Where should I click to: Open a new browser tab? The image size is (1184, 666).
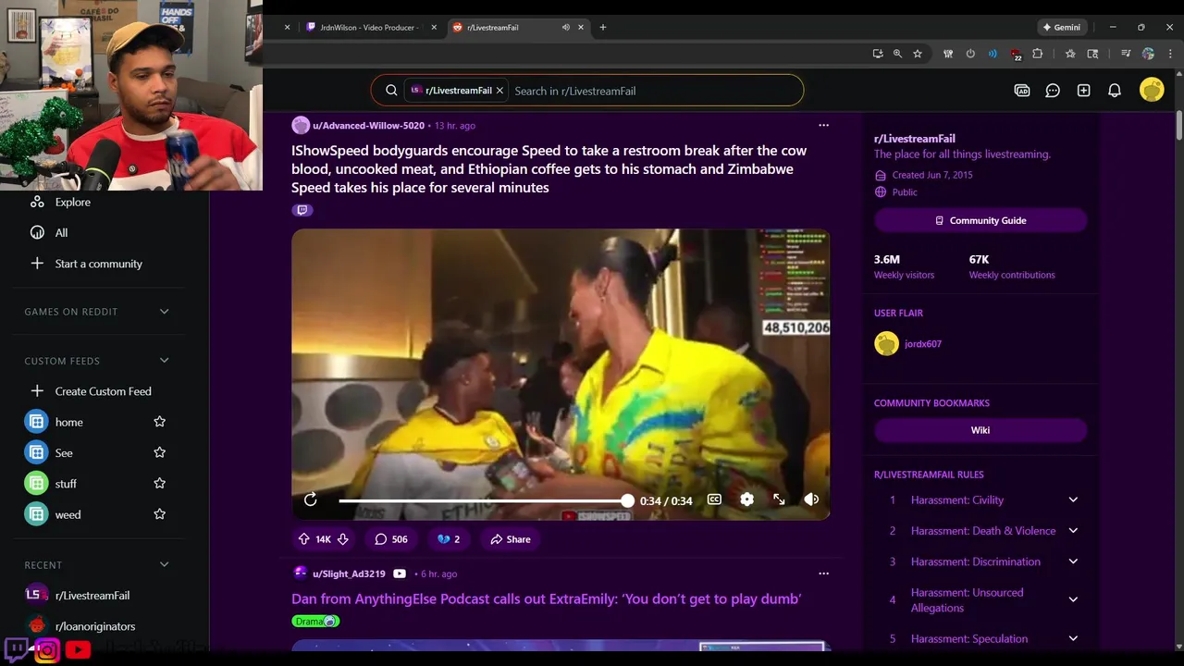tap(602, 28)
